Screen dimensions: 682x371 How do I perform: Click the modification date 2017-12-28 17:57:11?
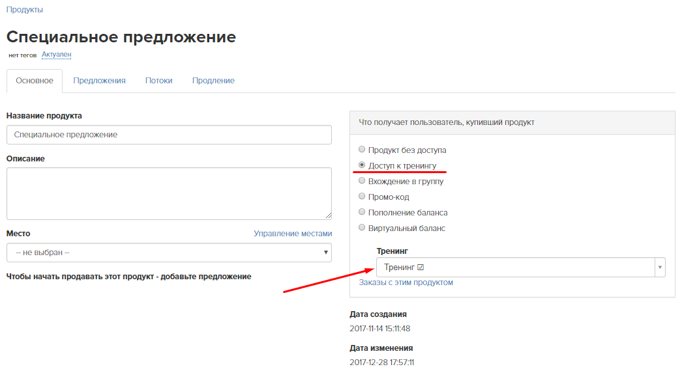click(x=382, y=363)
